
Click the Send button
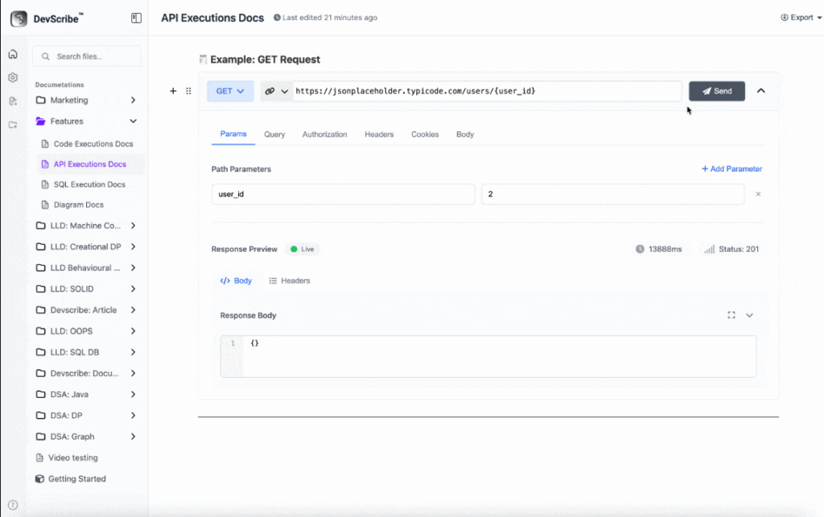pyautogui.click(x=716, y=91)
